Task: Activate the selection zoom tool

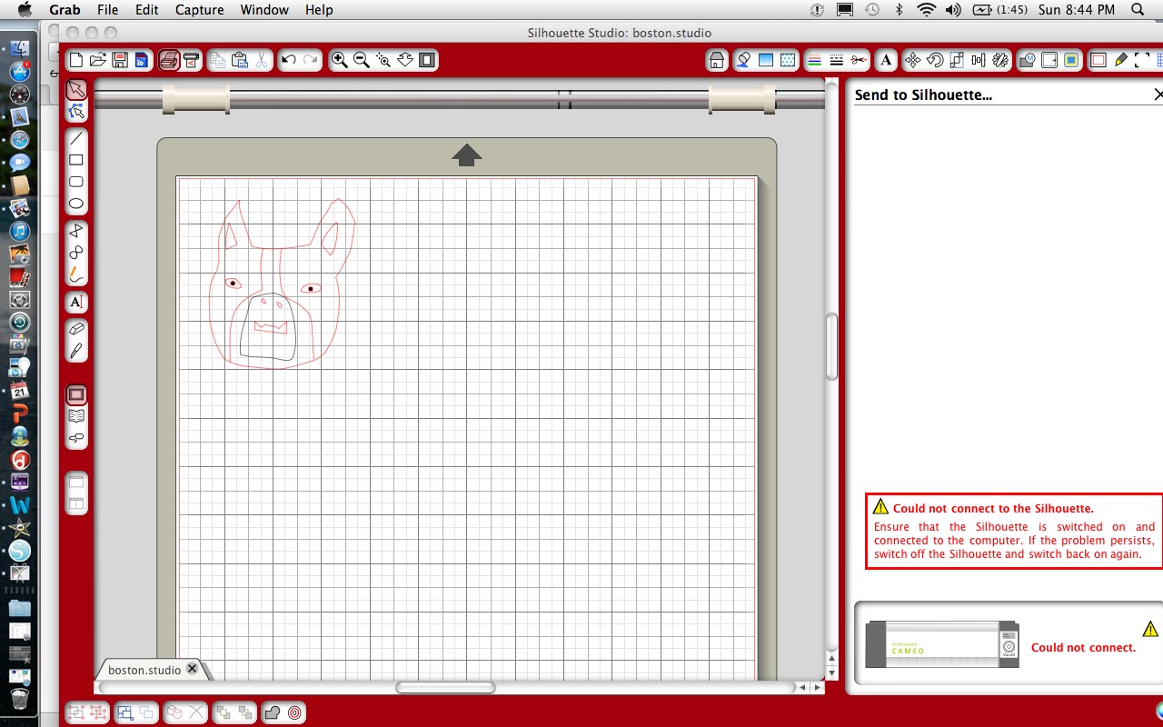Action: click(x=383, y=61)
